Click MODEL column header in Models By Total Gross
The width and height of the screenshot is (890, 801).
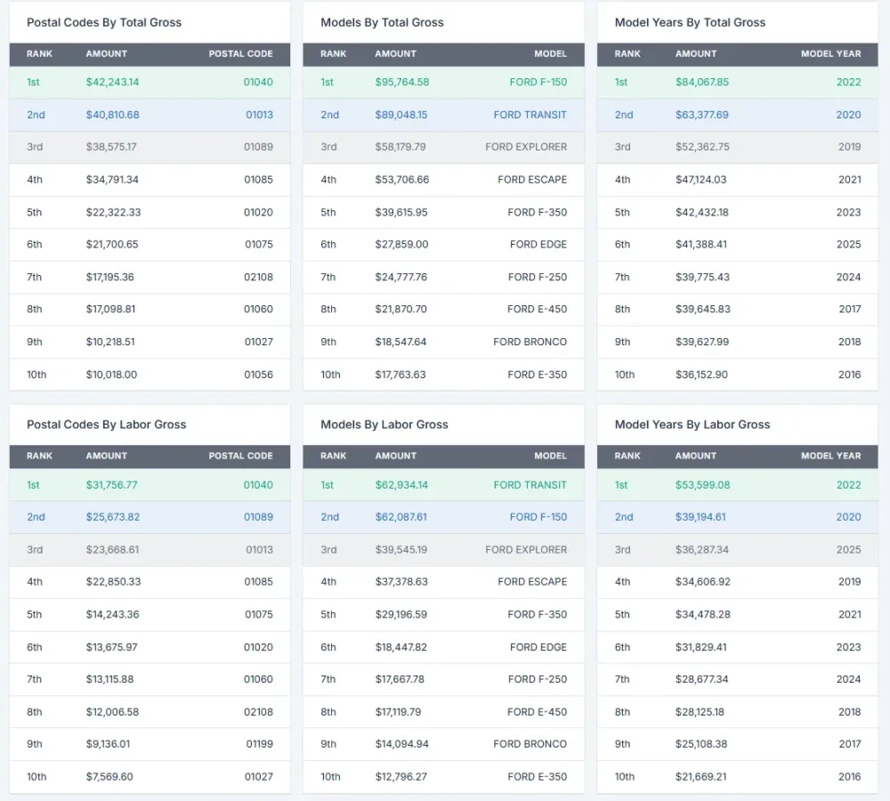550,53
